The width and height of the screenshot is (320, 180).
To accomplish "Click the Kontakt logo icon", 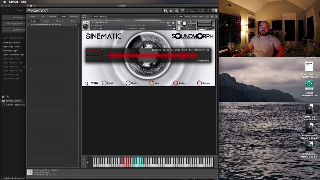I will pyautogui.click(x=29, y=11).
